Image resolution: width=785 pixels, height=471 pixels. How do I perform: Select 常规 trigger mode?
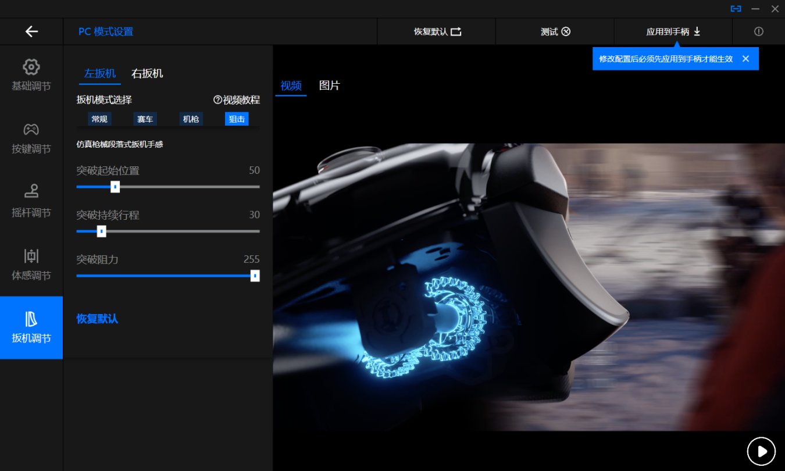click(99, 119)
